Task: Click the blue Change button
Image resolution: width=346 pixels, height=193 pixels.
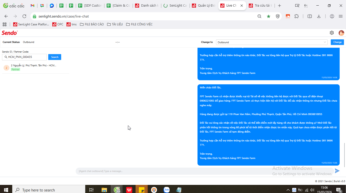Action: pos(337,42)
